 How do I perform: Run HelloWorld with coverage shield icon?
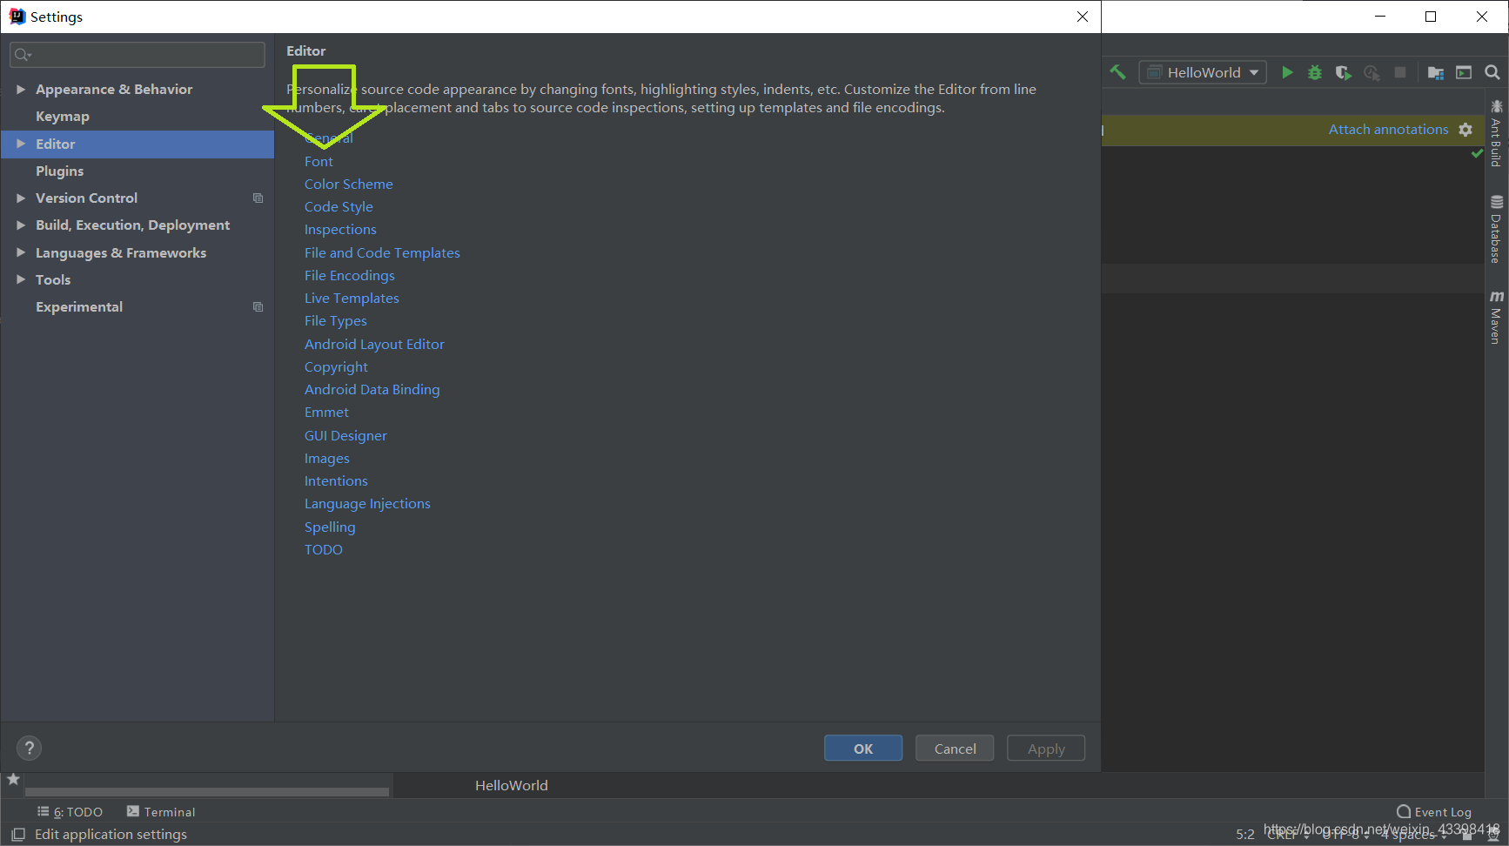1343,72
